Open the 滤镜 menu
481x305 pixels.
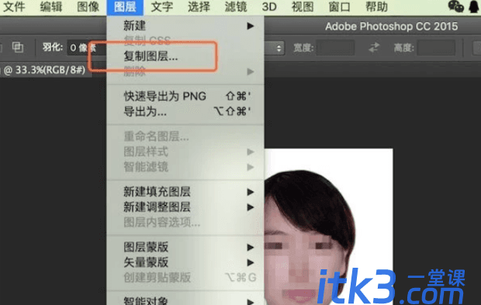(236, 7)
